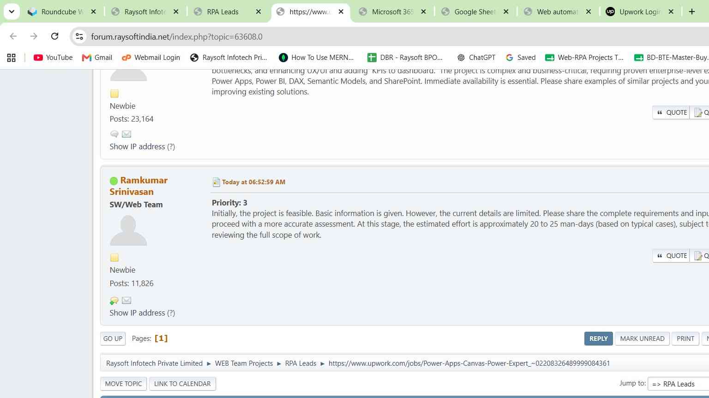Open the ChatGPT bookmark
The image size is (709, 398).
(476, 58)
